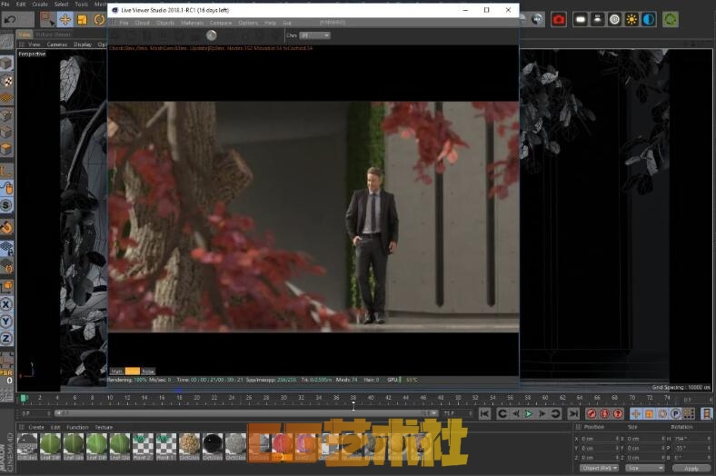This screenshot has height=476, width=716.
Task: Open the material manager Function menu
Action: click(x=77, y=427)
